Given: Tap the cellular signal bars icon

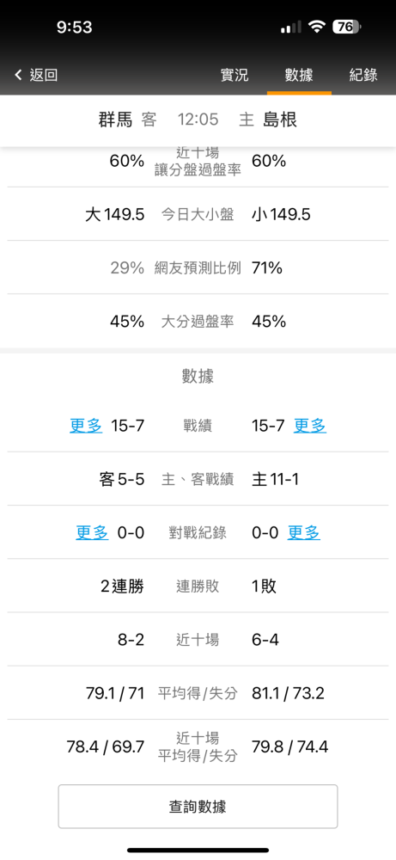Looking at the screenshot, I should 291,28.
